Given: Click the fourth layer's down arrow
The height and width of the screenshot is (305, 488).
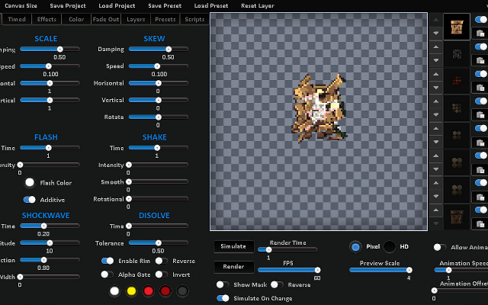Looking at the screenshot, I should 435,114.
